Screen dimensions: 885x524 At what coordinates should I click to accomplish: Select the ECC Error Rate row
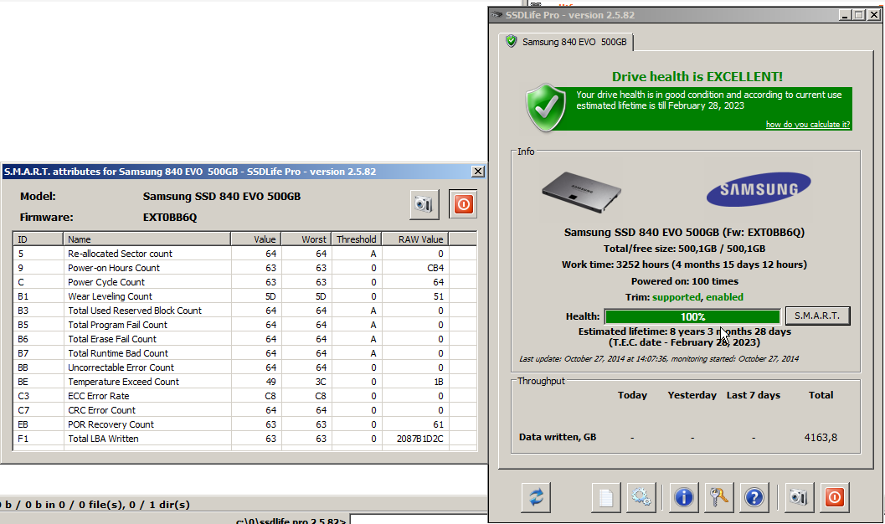(x=245, y=396)
